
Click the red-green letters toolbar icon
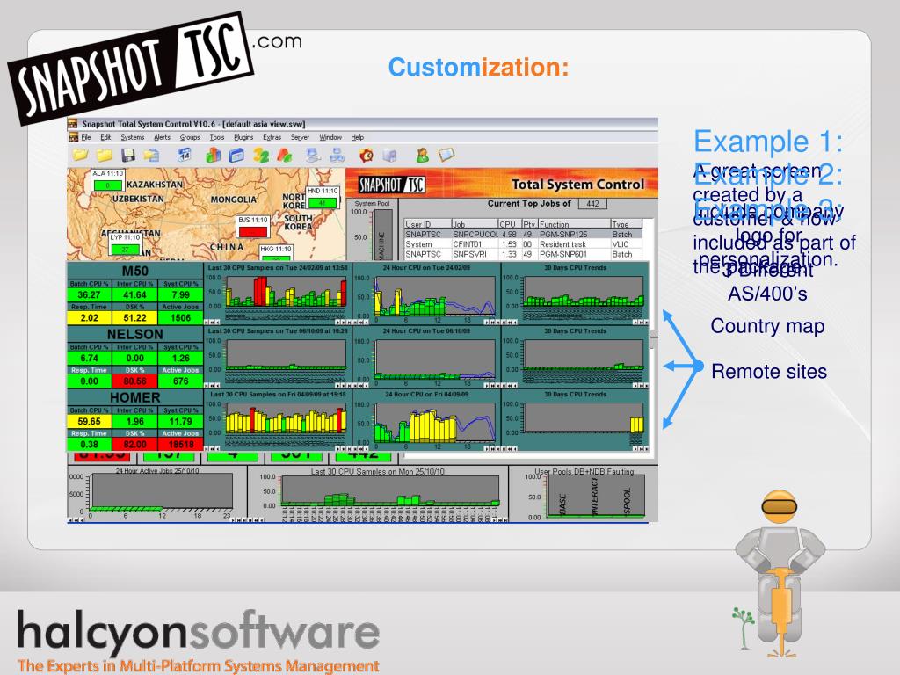point(285,155)
